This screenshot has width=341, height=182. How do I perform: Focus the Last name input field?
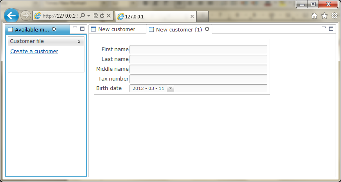tap(198, 59)
